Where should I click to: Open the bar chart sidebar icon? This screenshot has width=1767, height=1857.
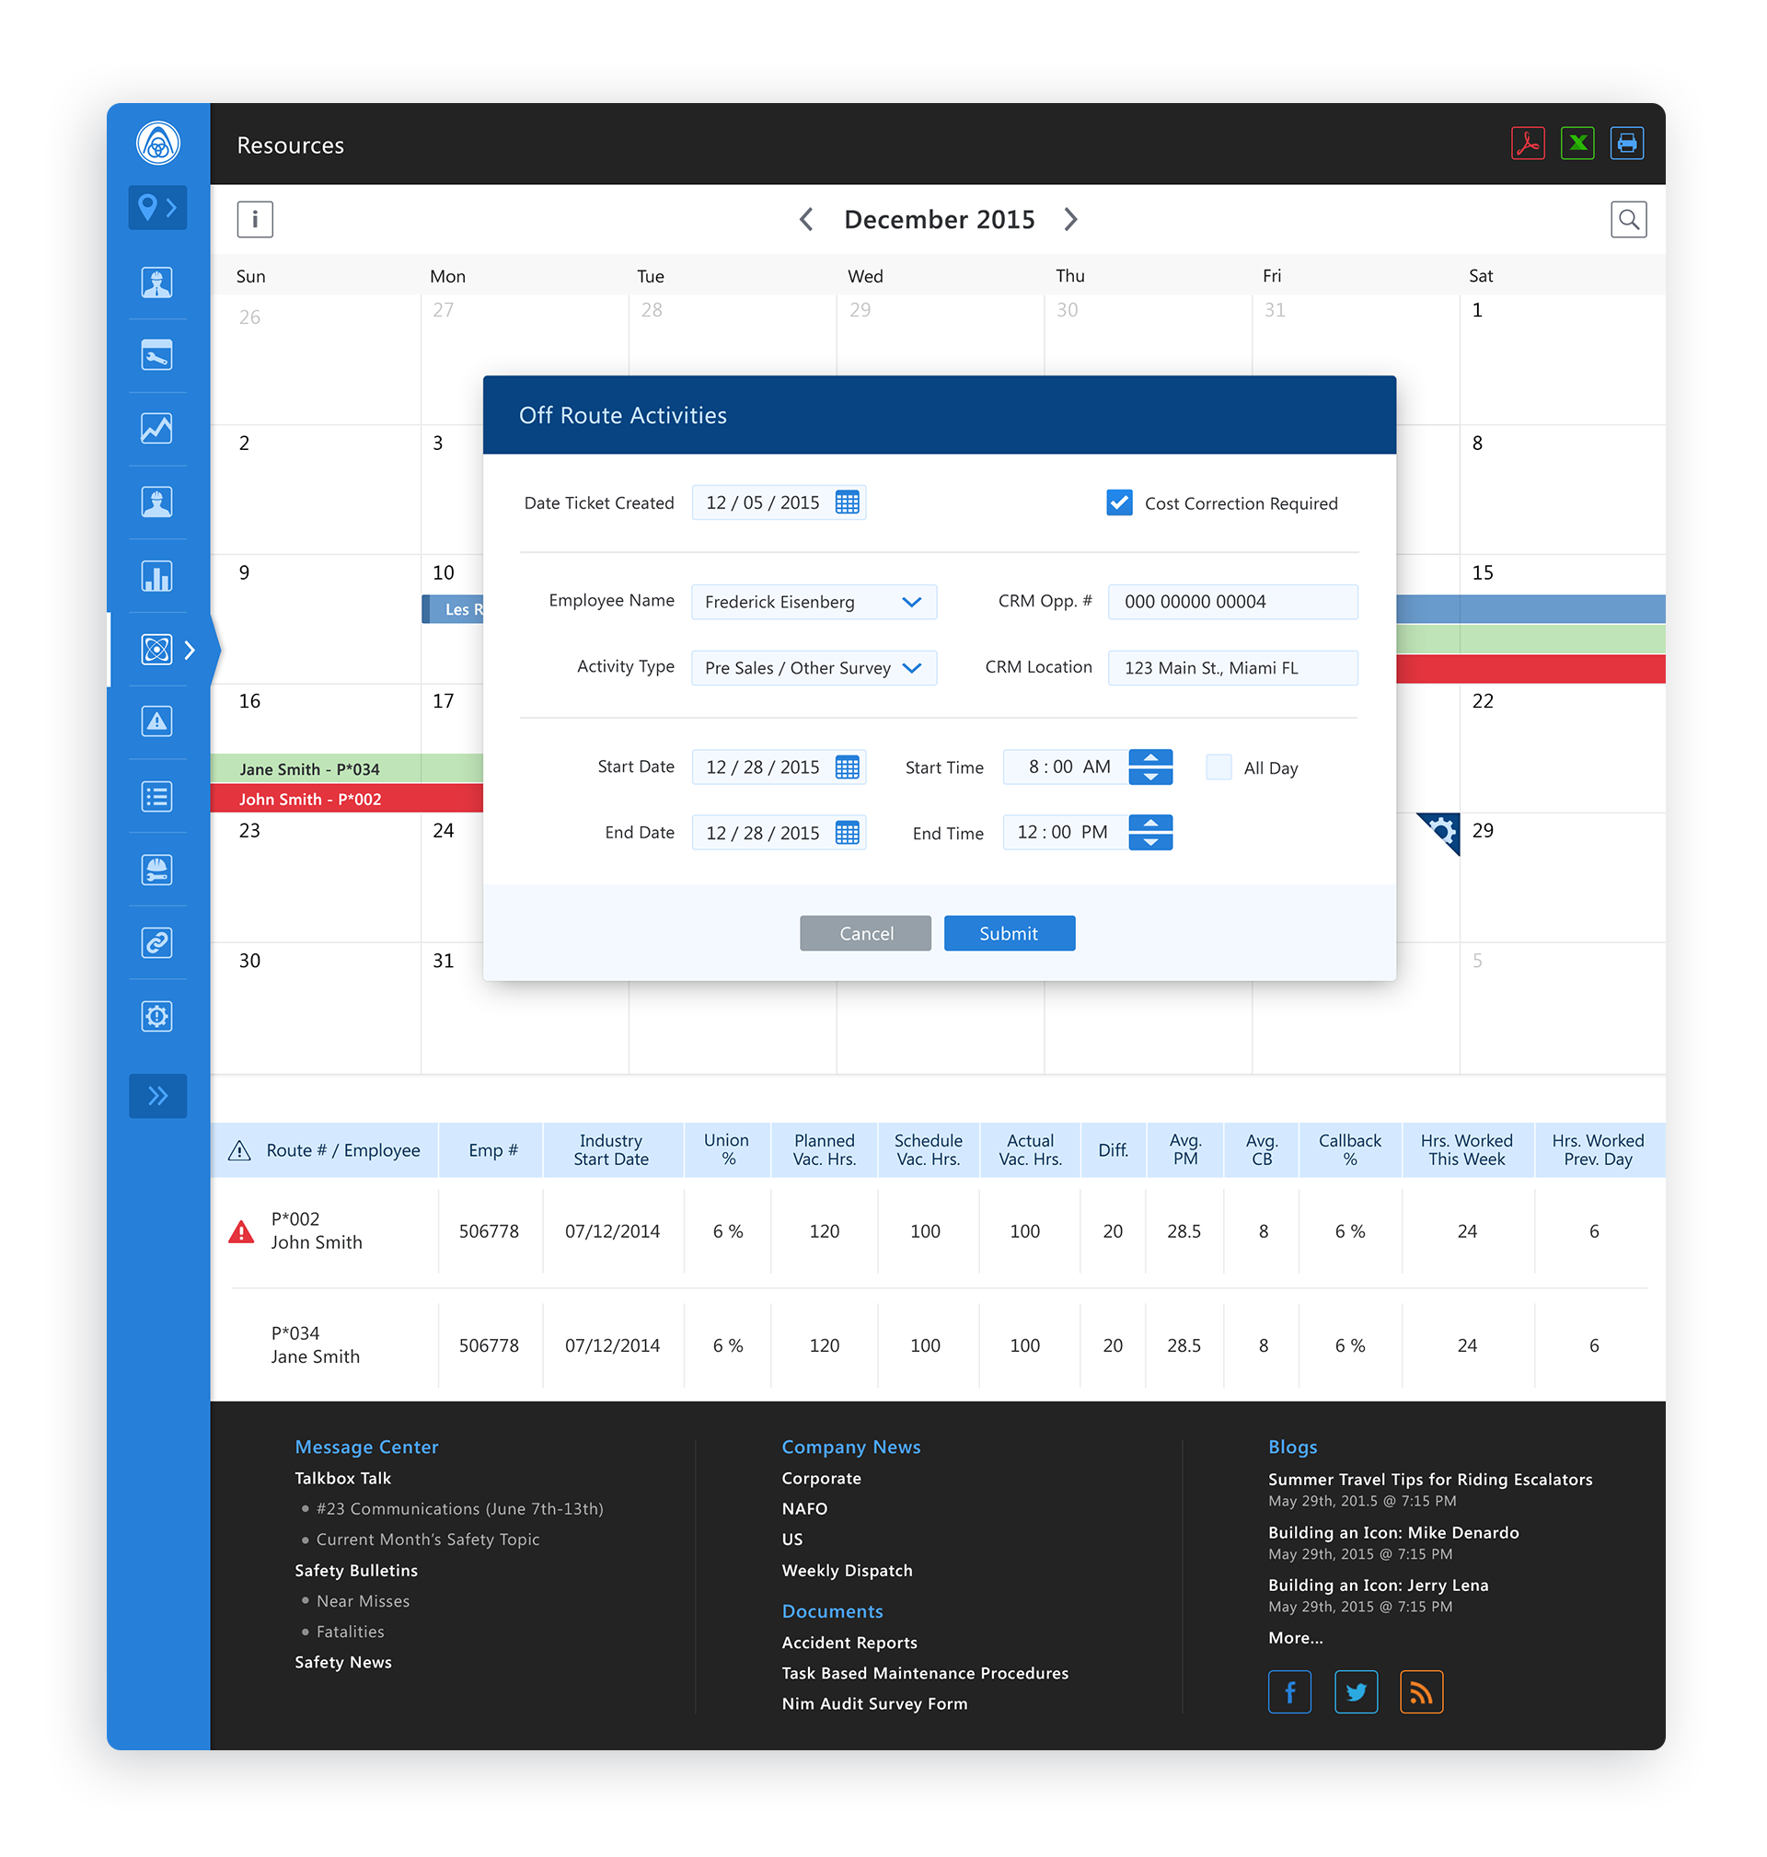click(157, 575)
